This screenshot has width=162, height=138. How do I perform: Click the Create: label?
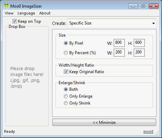coord(59,23)
